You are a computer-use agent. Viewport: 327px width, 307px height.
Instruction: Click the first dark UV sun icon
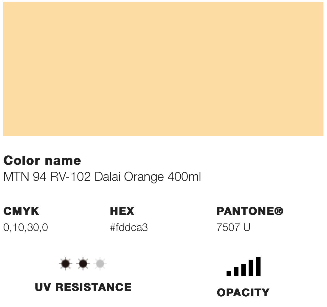(66, 264)
